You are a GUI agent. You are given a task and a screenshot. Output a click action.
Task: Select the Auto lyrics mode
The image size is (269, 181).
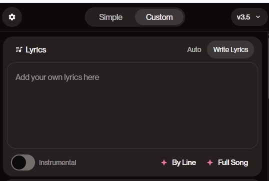click(194, 49)
